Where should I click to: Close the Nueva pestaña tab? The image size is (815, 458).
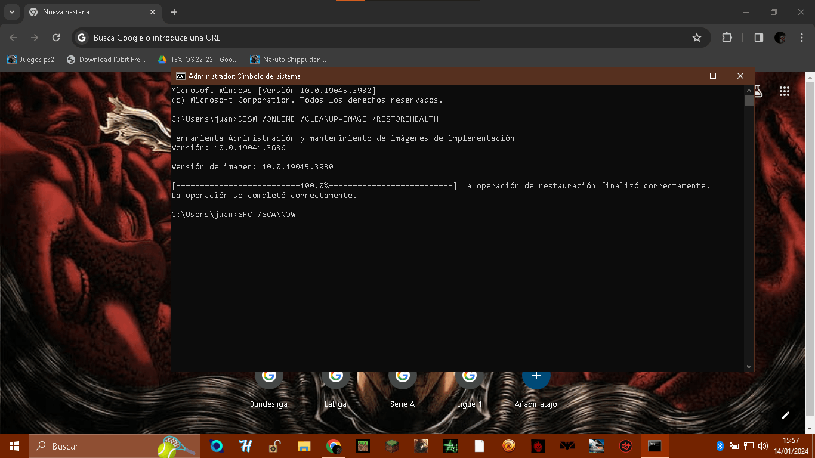point(153,12)
